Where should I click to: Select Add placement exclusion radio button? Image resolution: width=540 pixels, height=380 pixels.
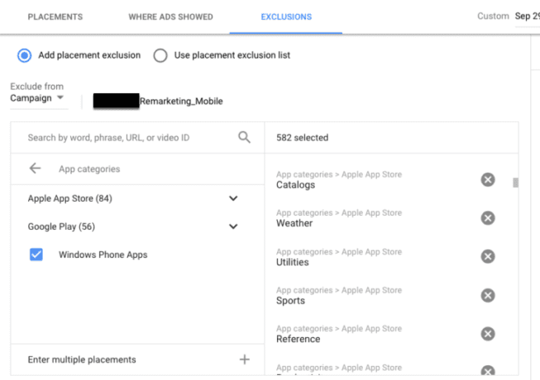click(25, 55)
